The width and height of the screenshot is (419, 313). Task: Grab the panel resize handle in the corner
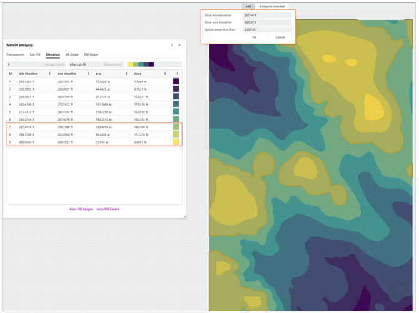(x=184, y=216)
